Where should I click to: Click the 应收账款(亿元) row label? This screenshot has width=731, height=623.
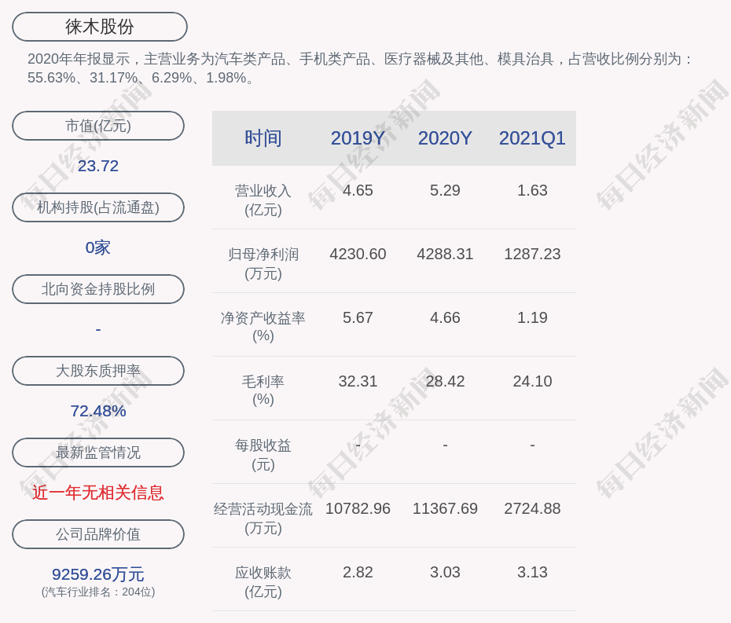tap(263, 581)
